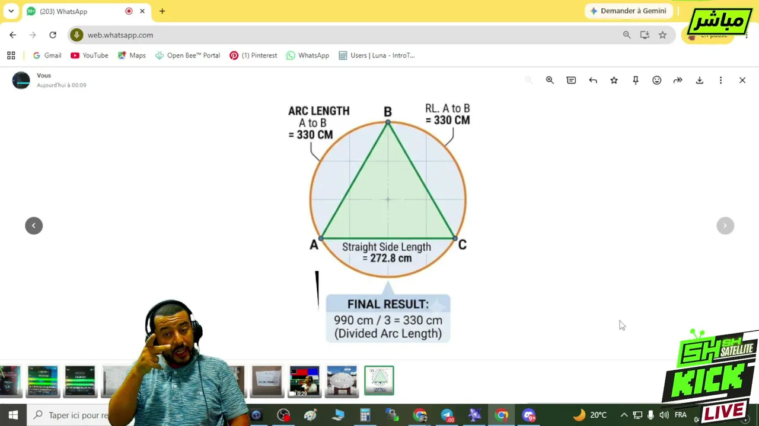
Task: Open the Chrome tab search dropdown
Action: coord(11,11)
